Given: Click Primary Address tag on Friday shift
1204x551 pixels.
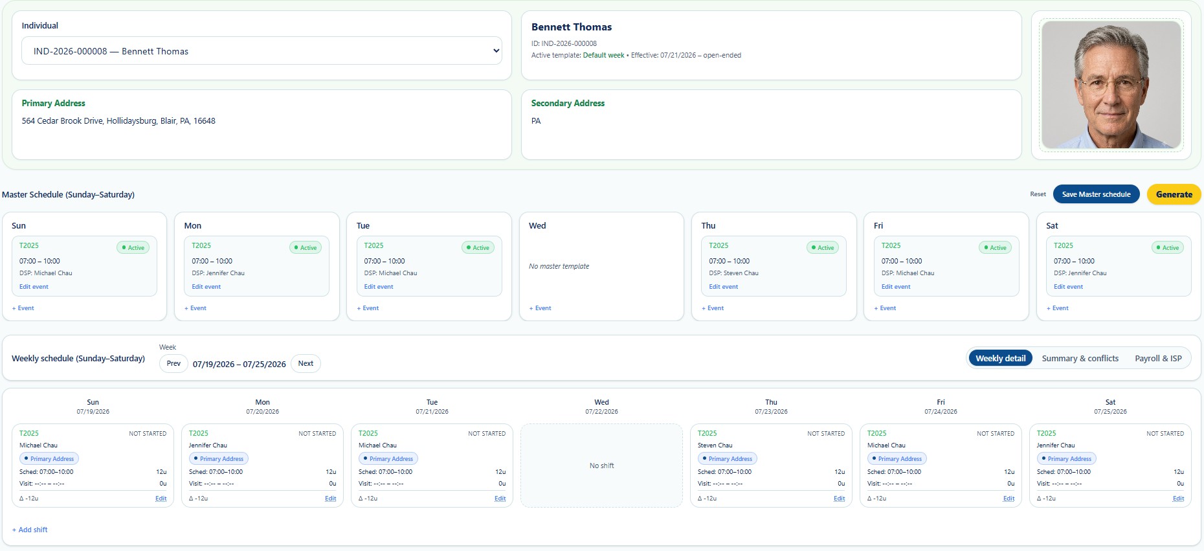Looking at the screenshot, I should tap(897, 458).
